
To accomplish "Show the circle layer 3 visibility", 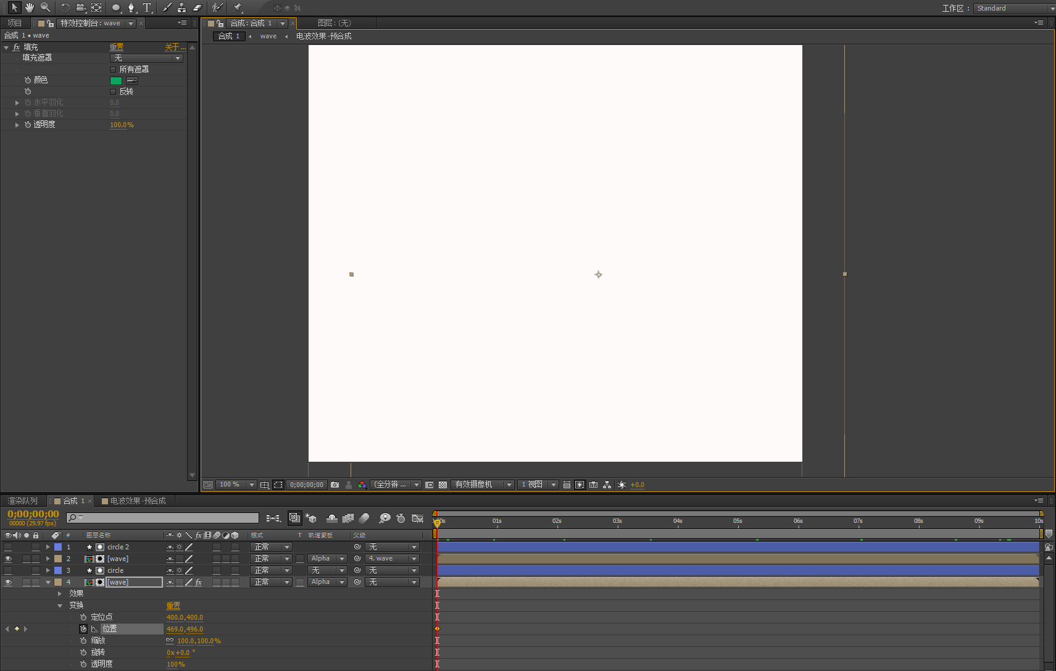I will 8,570.
